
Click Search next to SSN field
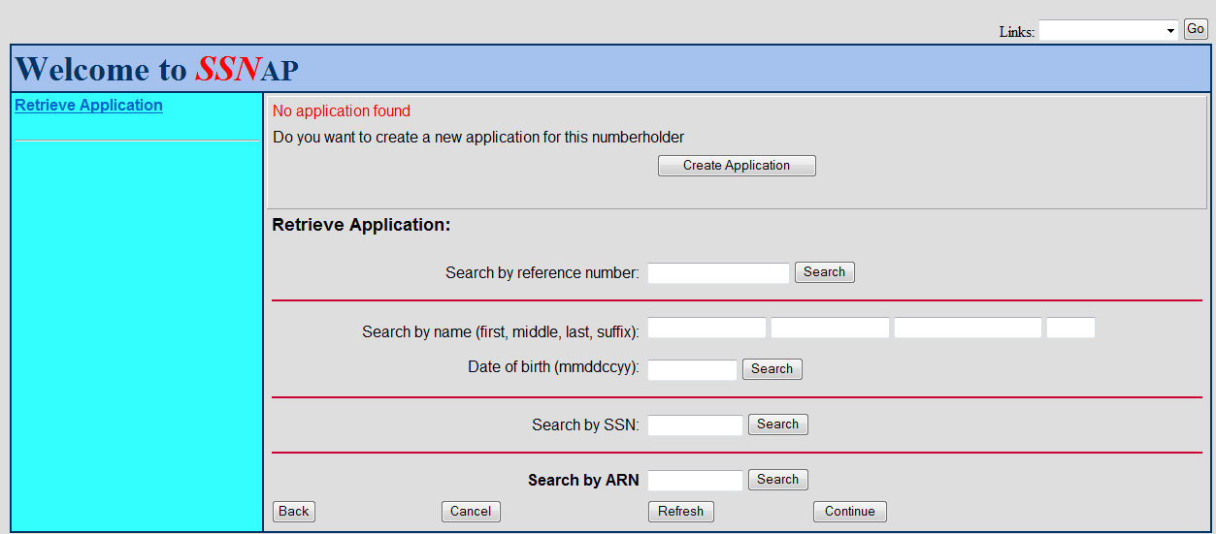tap(778, 424)
